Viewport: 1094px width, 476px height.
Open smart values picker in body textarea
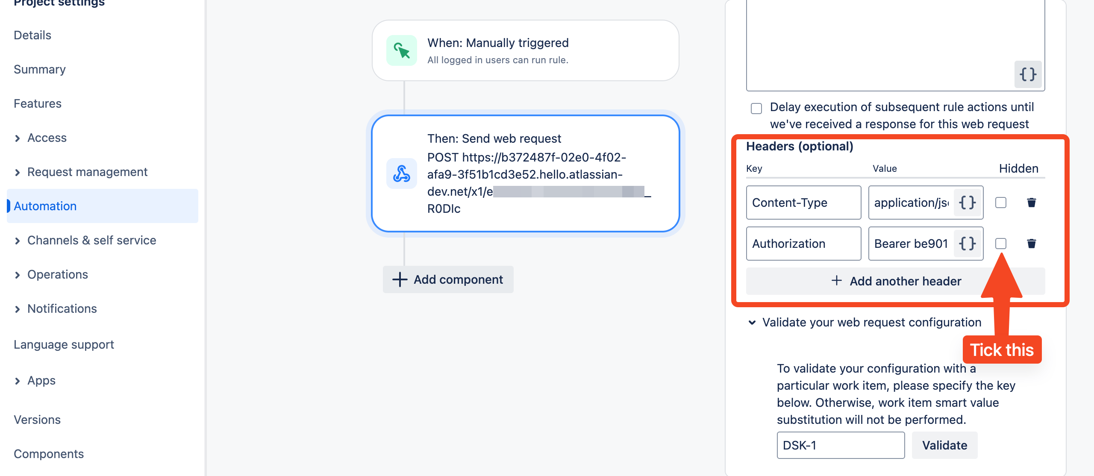[x=1028, y=74]
